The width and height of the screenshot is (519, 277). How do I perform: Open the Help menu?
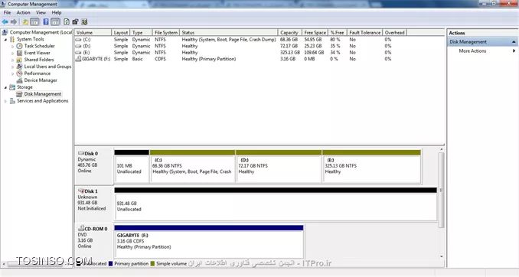click(x=57, y=12)
